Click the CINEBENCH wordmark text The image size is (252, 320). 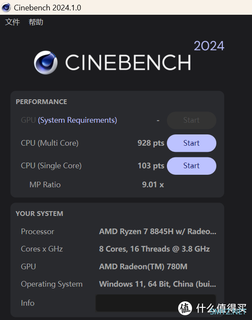point(128,62)
